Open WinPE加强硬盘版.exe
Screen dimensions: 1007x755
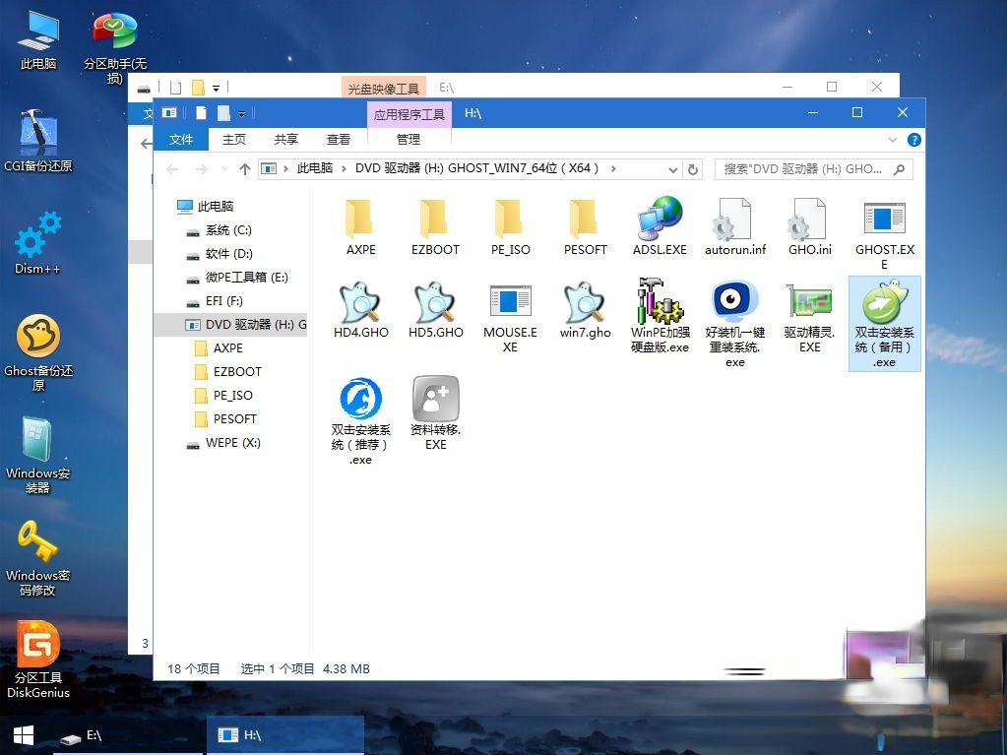pyautogui.click(x=660, y=315)
